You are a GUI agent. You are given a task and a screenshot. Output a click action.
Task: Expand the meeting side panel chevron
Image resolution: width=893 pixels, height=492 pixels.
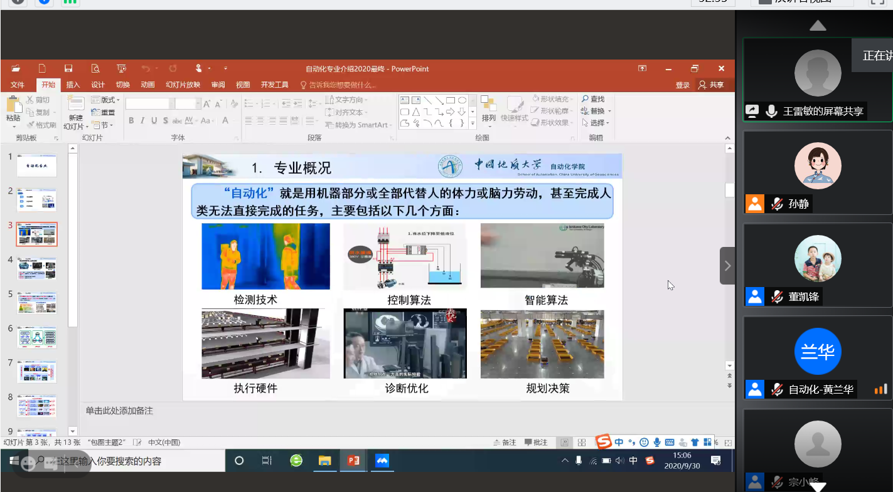727,266
